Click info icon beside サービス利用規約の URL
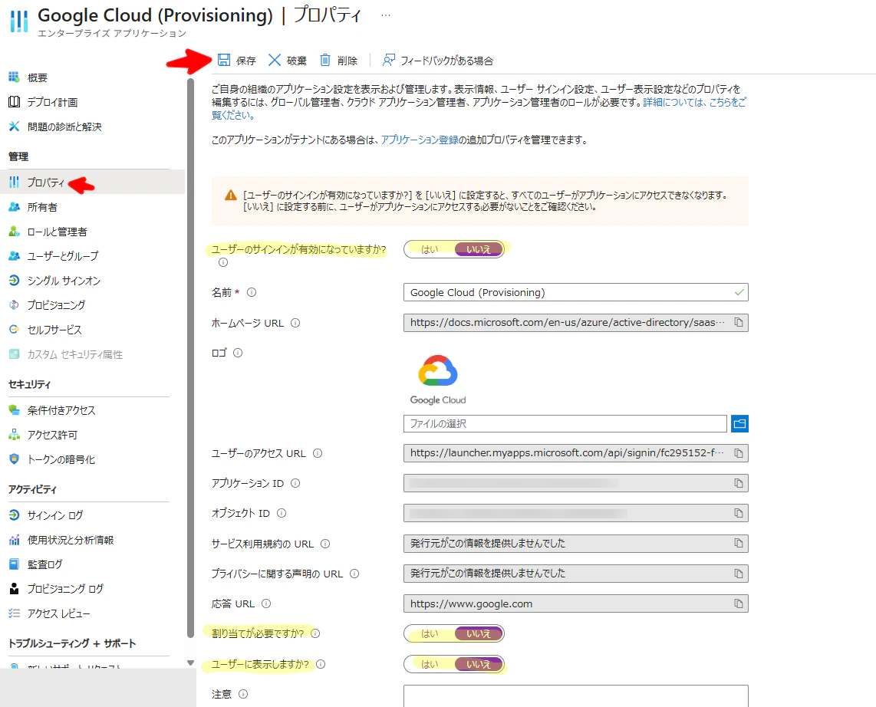Viewport: 876px width, 707px height. pos(325,544)
